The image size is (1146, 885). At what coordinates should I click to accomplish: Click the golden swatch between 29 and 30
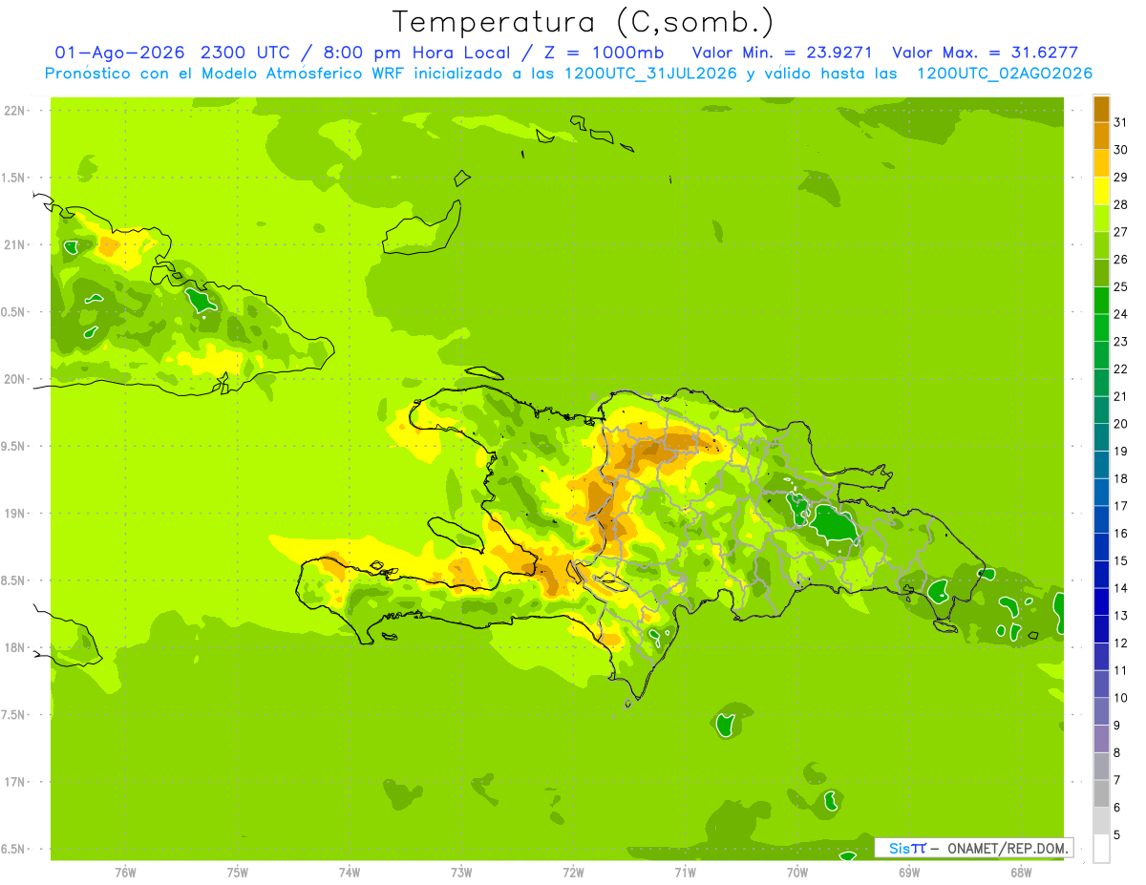[1101, 163]
